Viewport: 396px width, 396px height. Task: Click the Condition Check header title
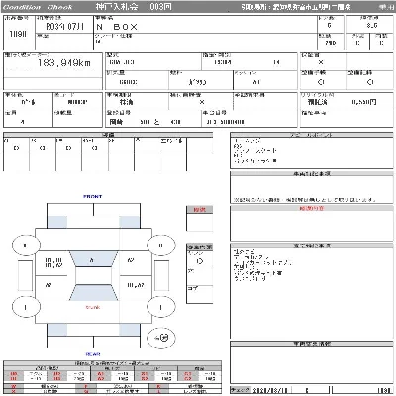[37, 7]
